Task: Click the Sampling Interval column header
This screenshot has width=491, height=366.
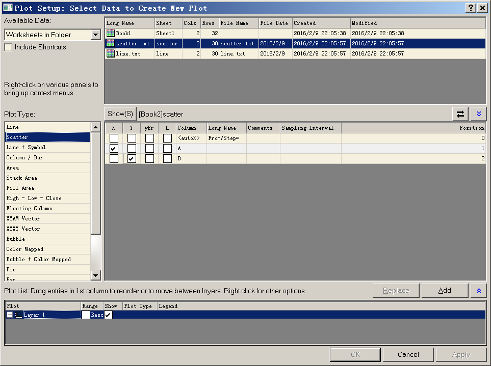Action: click(311, 128)
